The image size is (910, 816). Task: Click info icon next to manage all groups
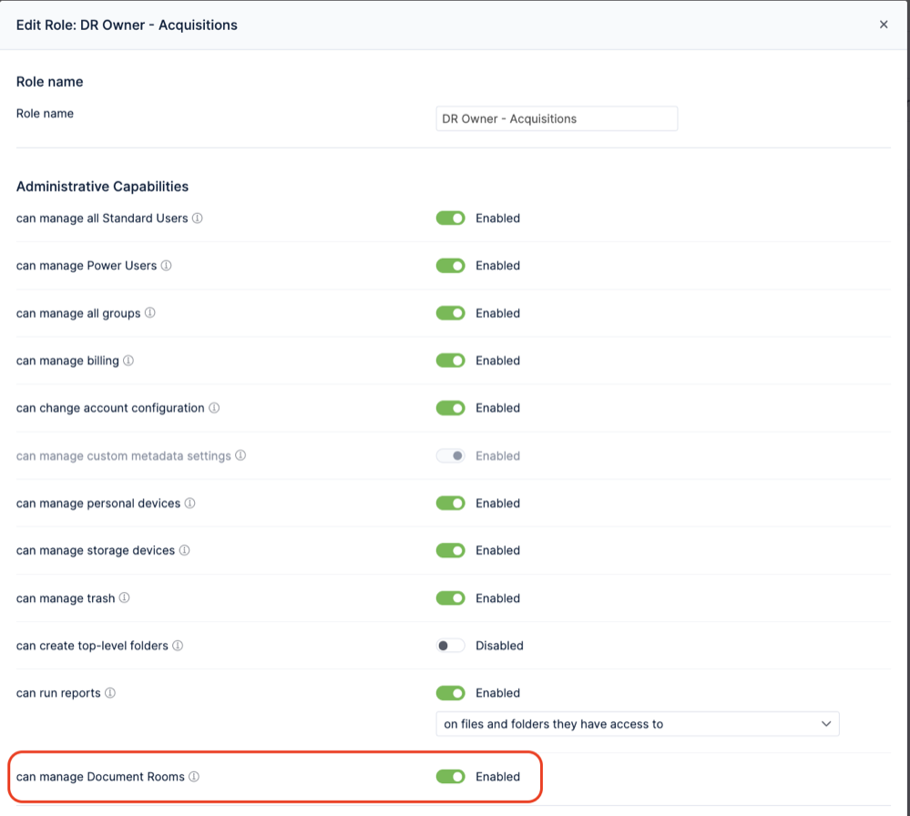point(149,312)
